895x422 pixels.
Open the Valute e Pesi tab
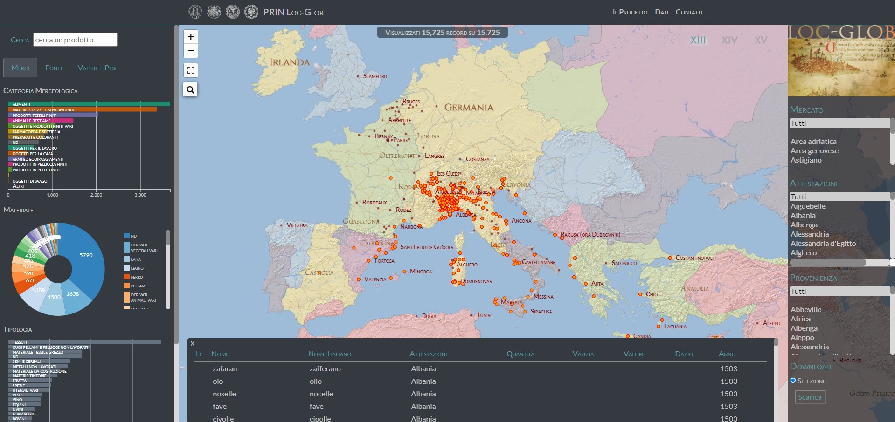97,68
